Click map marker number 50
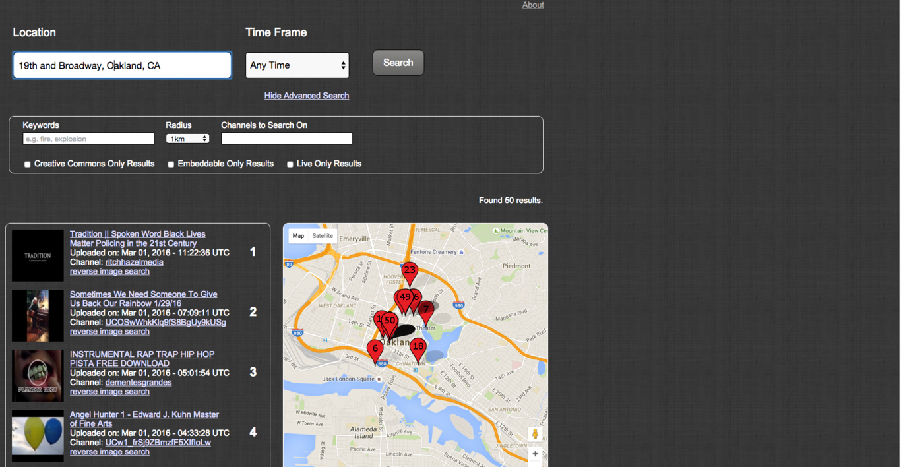This screenshot has height=467, width=901. coord(390,324)
